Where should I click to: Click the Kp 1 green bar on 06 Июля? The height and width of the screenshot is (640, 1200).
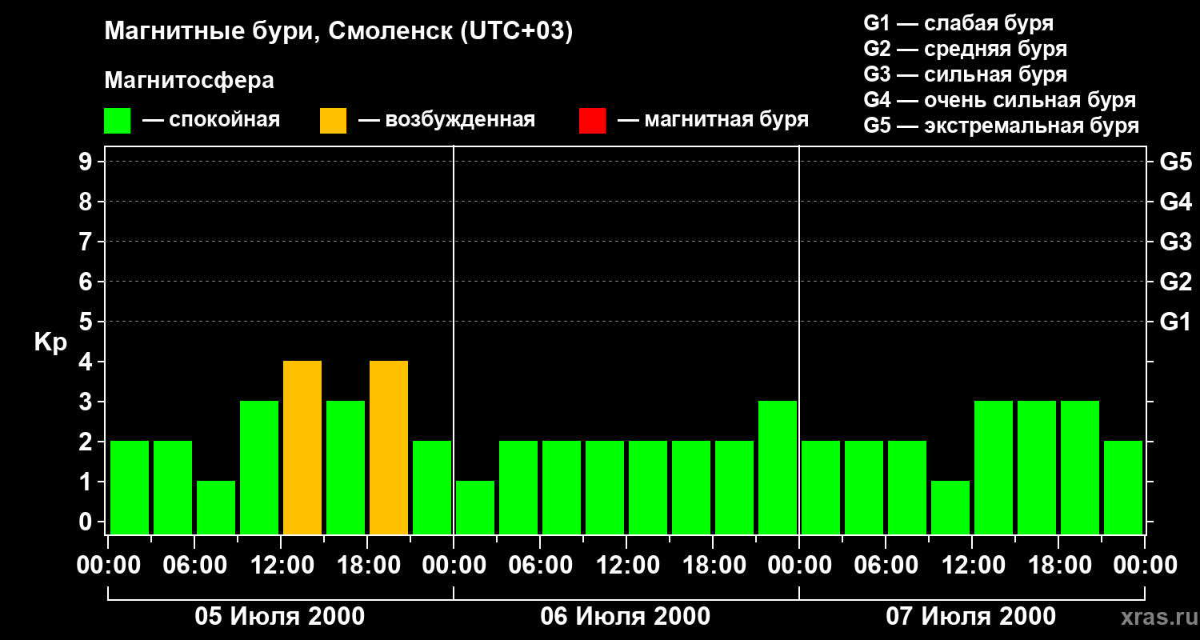pos(475,507)
